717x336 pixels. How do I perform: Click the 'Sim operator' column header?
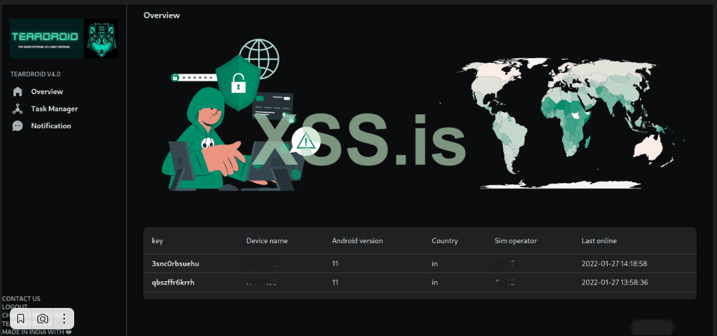pyautogui.click(x=516, y=240)
